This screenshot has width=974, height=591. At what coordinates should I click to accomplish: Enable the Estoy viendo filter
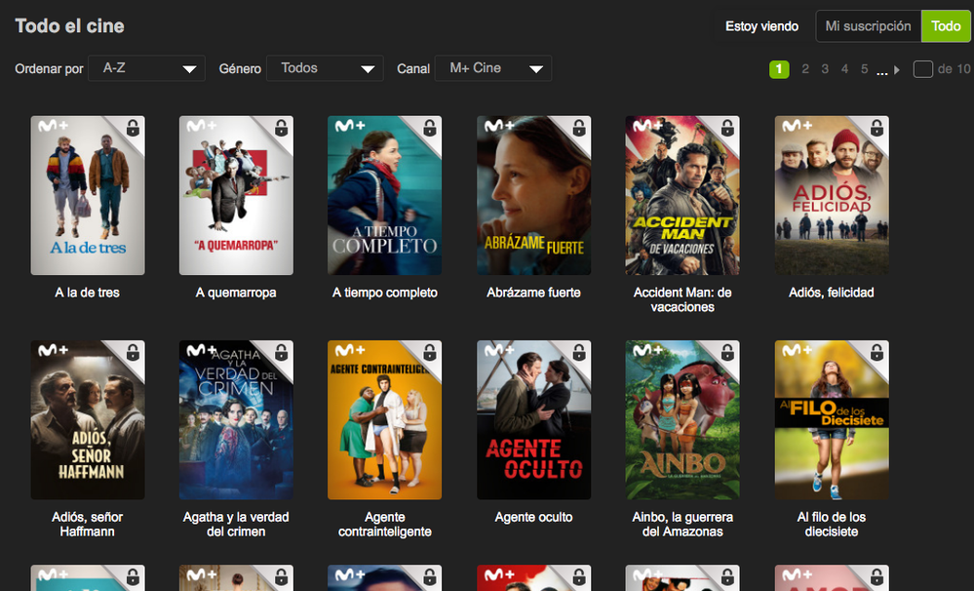[x=761, y=26]
